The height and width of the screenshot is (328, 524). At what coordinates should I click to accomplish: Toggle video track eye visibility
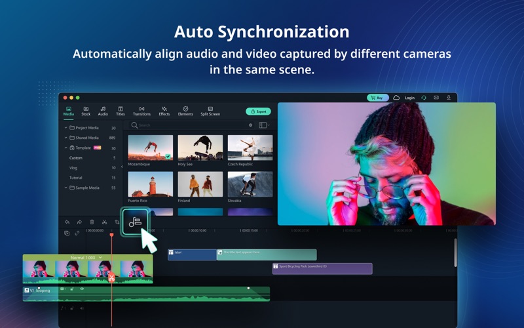tap(82, 289)
